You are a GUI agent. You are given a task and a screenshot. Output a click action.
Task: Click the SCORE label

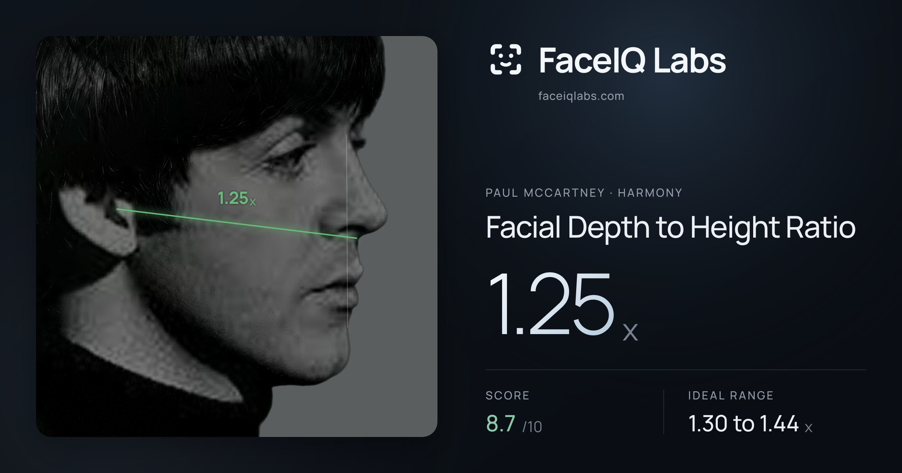click(x=507, y=395)
